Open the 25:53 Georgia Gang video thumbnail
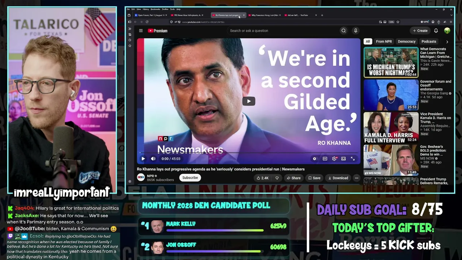The height and width of the screenshot is (260, 462). click(x=391, y=95)
